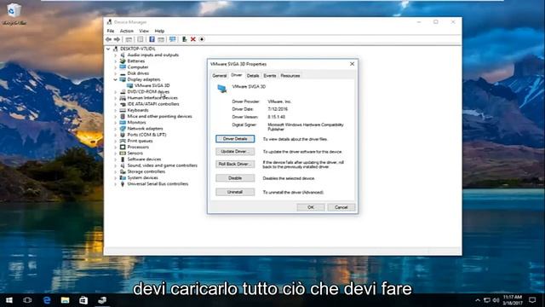Open the File menu
Image resolution: width=545 pixels, height=307 pixels.
111,31
